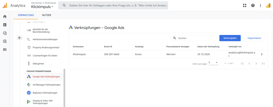Open Advertising cursor target sidebar icon
The width and height of the screenshot is (273, 107).
[5, 41]
